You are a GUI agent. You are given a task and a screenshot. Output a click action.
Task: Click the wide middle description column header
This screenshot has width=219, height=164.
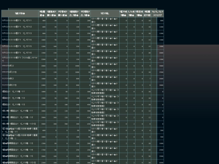[x=105, y=13]
